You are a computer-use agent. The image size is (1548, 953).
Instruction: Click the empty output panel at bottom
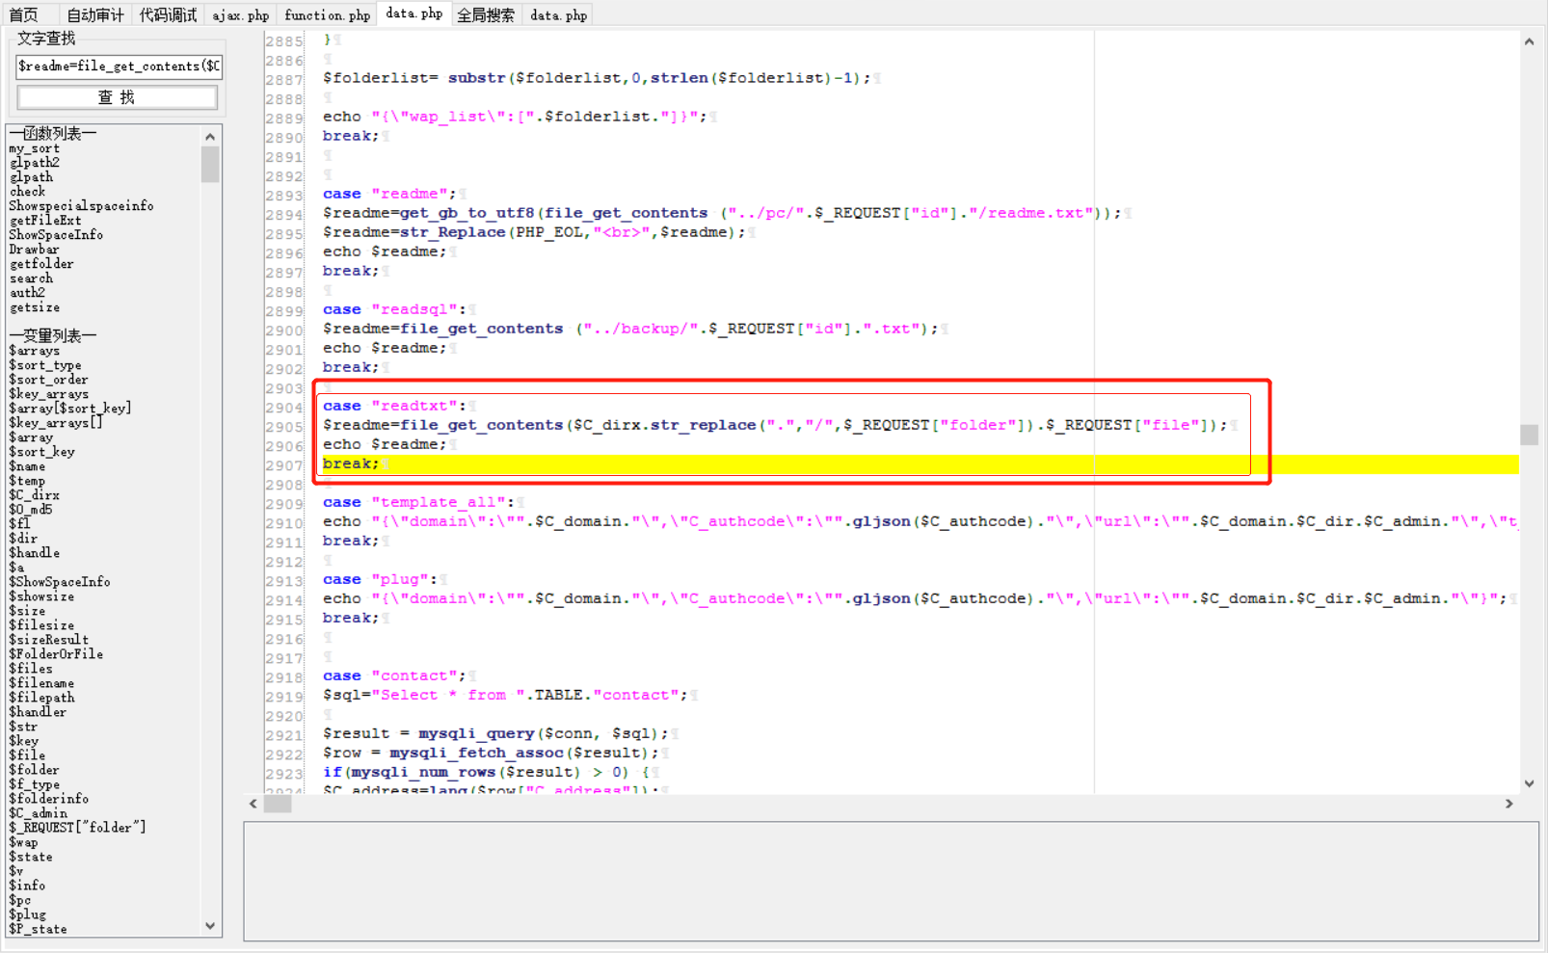[x=887, y=880]
